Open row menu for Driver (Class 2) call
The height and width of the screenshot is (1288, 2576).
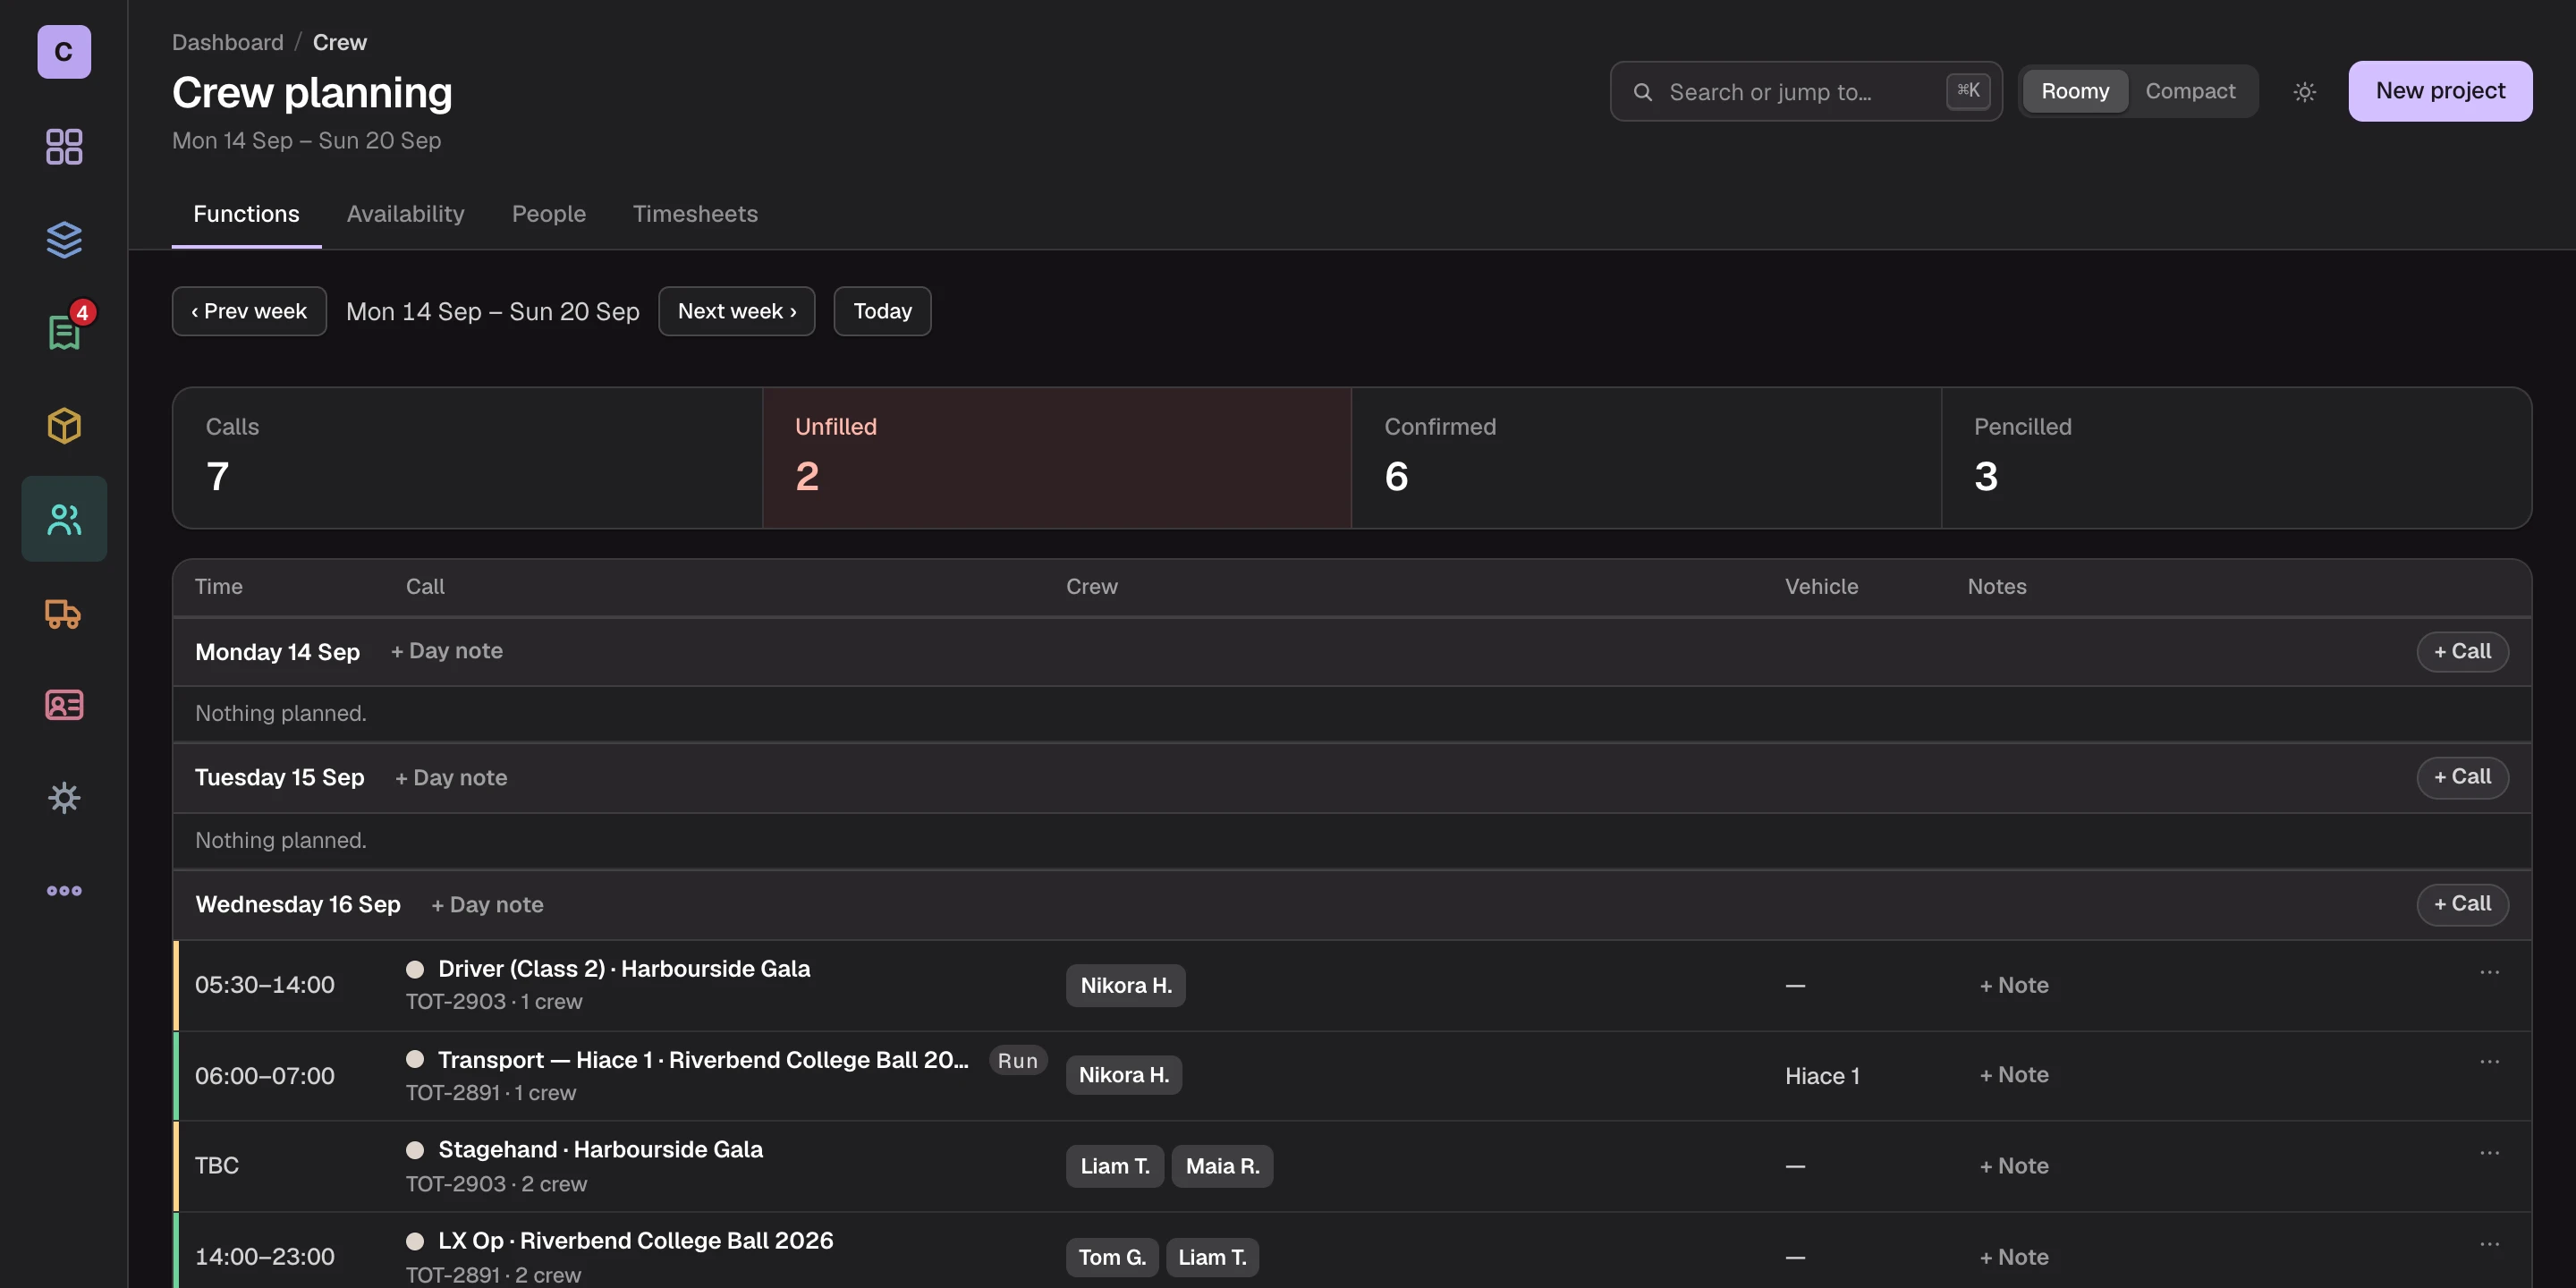(x=2489, y=972)
